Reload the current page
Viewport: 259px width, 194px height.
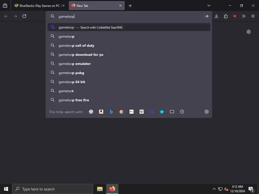click(24, 16)
